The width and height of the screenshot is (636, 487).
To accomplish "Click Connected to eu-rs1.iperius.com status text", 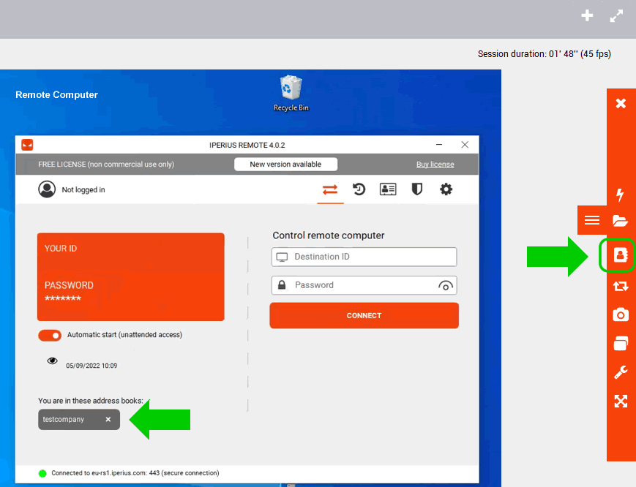I will (135, 473).
